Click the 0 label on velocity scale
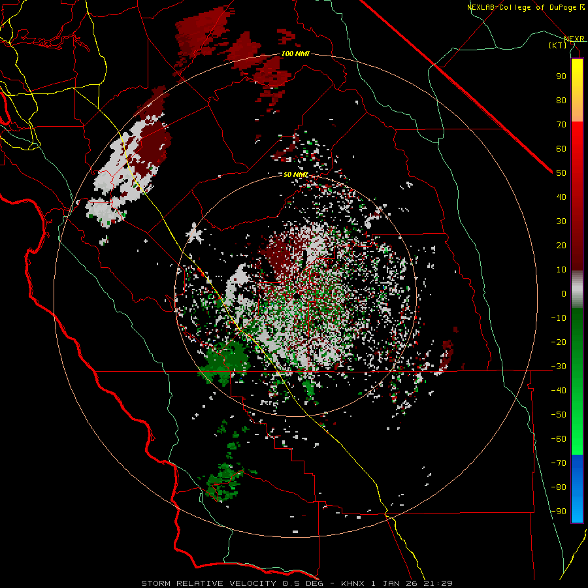588x588 pixels. click(564, 293)
